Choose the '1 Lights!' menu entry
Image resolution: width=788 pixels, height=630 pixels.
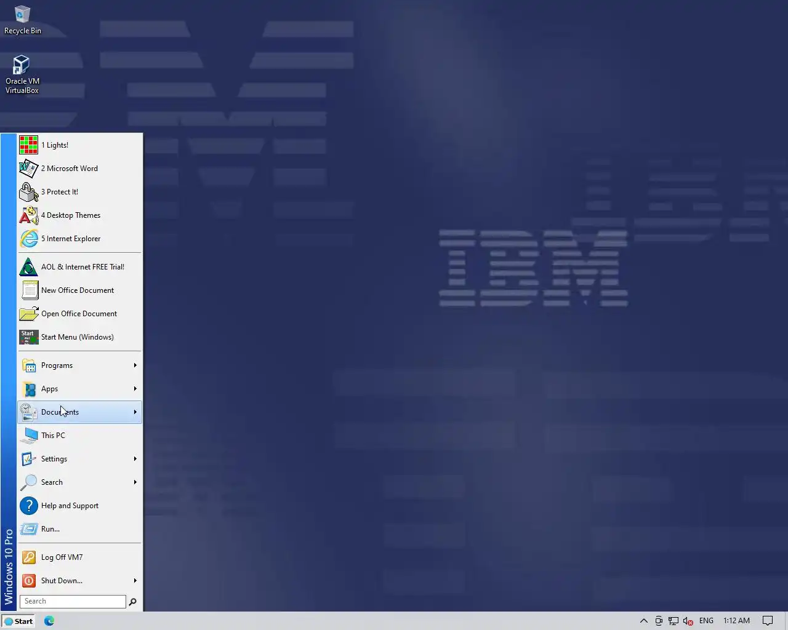80,145
